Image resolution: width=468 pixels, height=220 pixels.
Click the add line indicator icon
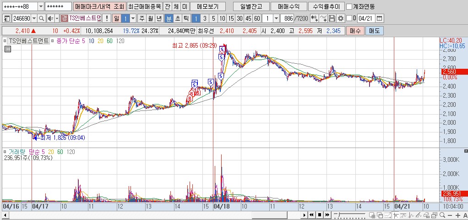(323, 18)
